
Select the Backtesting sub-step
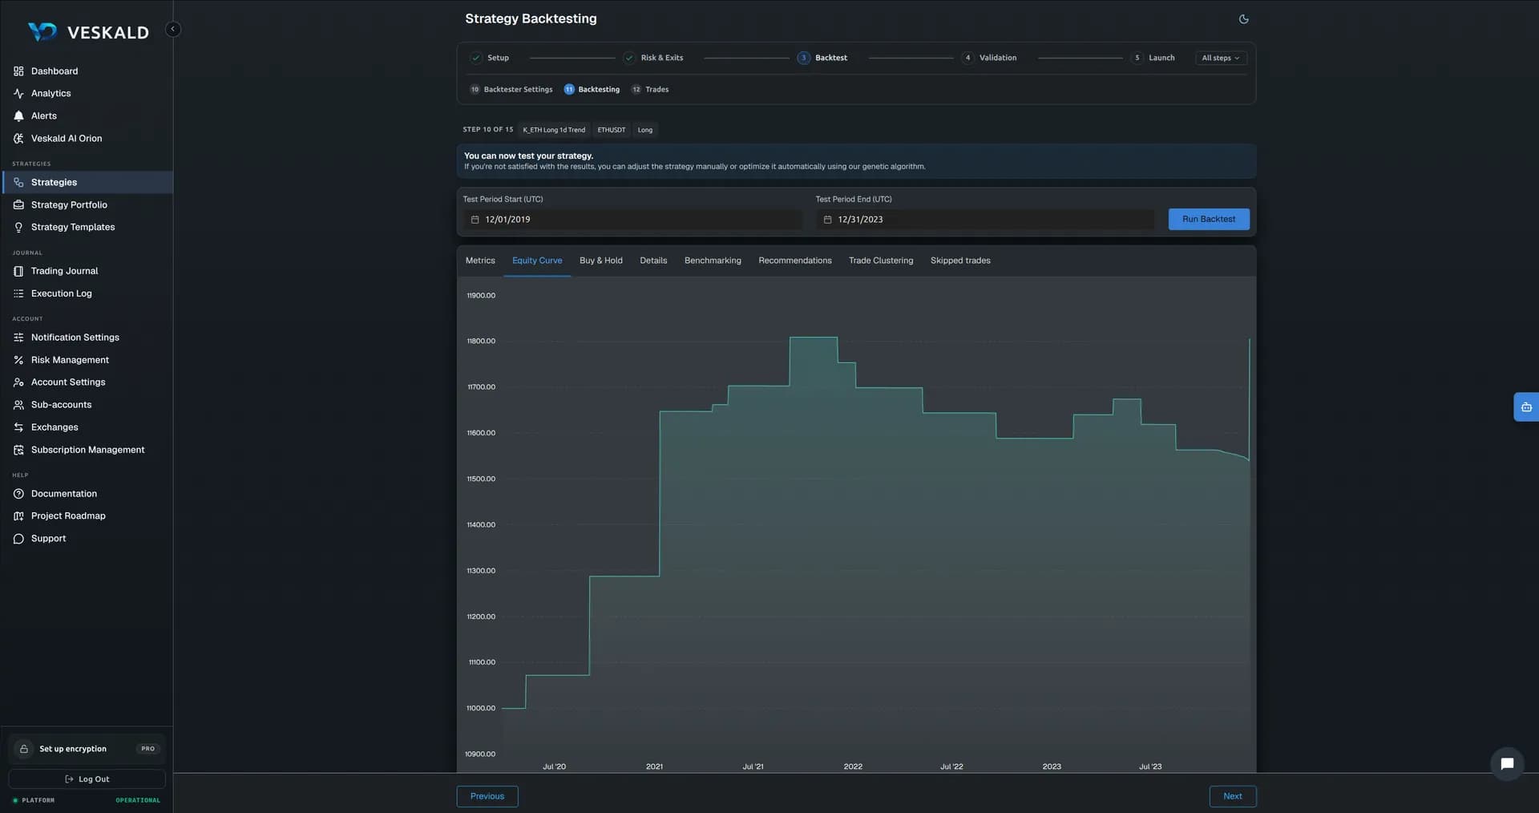coord(592,90)
